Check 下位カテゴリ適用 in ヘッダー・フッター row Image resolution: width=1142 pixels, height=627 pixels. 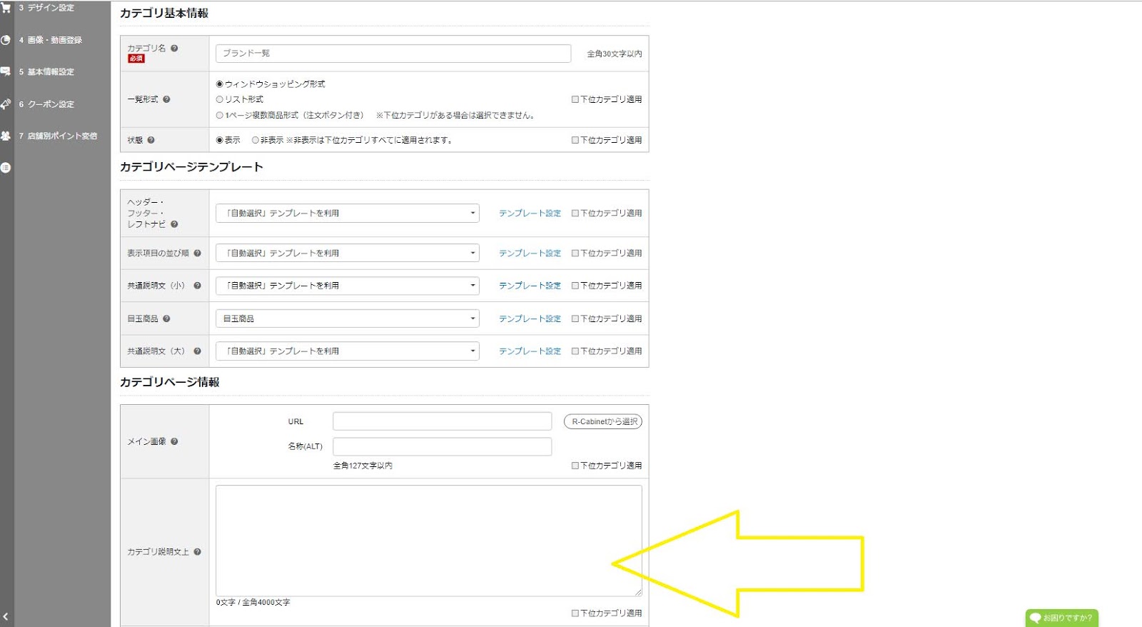click(575, 213)
